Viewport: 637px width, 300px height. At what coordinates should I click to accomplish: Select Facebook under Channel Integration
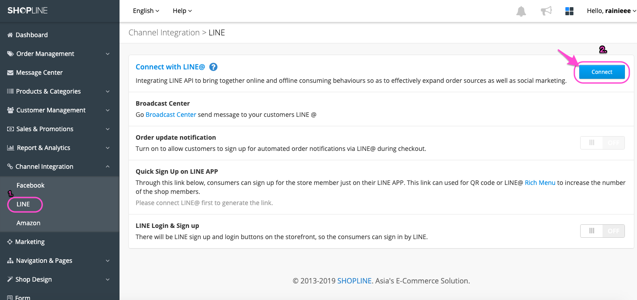[x=30, y=185]
